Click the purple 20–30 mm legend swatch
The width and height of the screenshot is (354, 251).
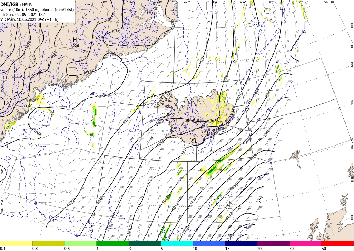coord(273,243)
